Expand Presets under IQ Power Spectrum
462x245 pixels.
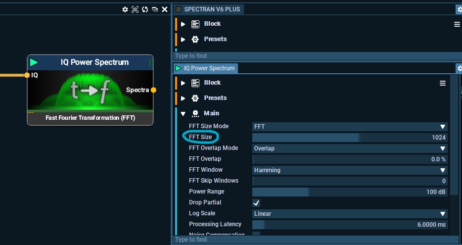coord(183,98)
